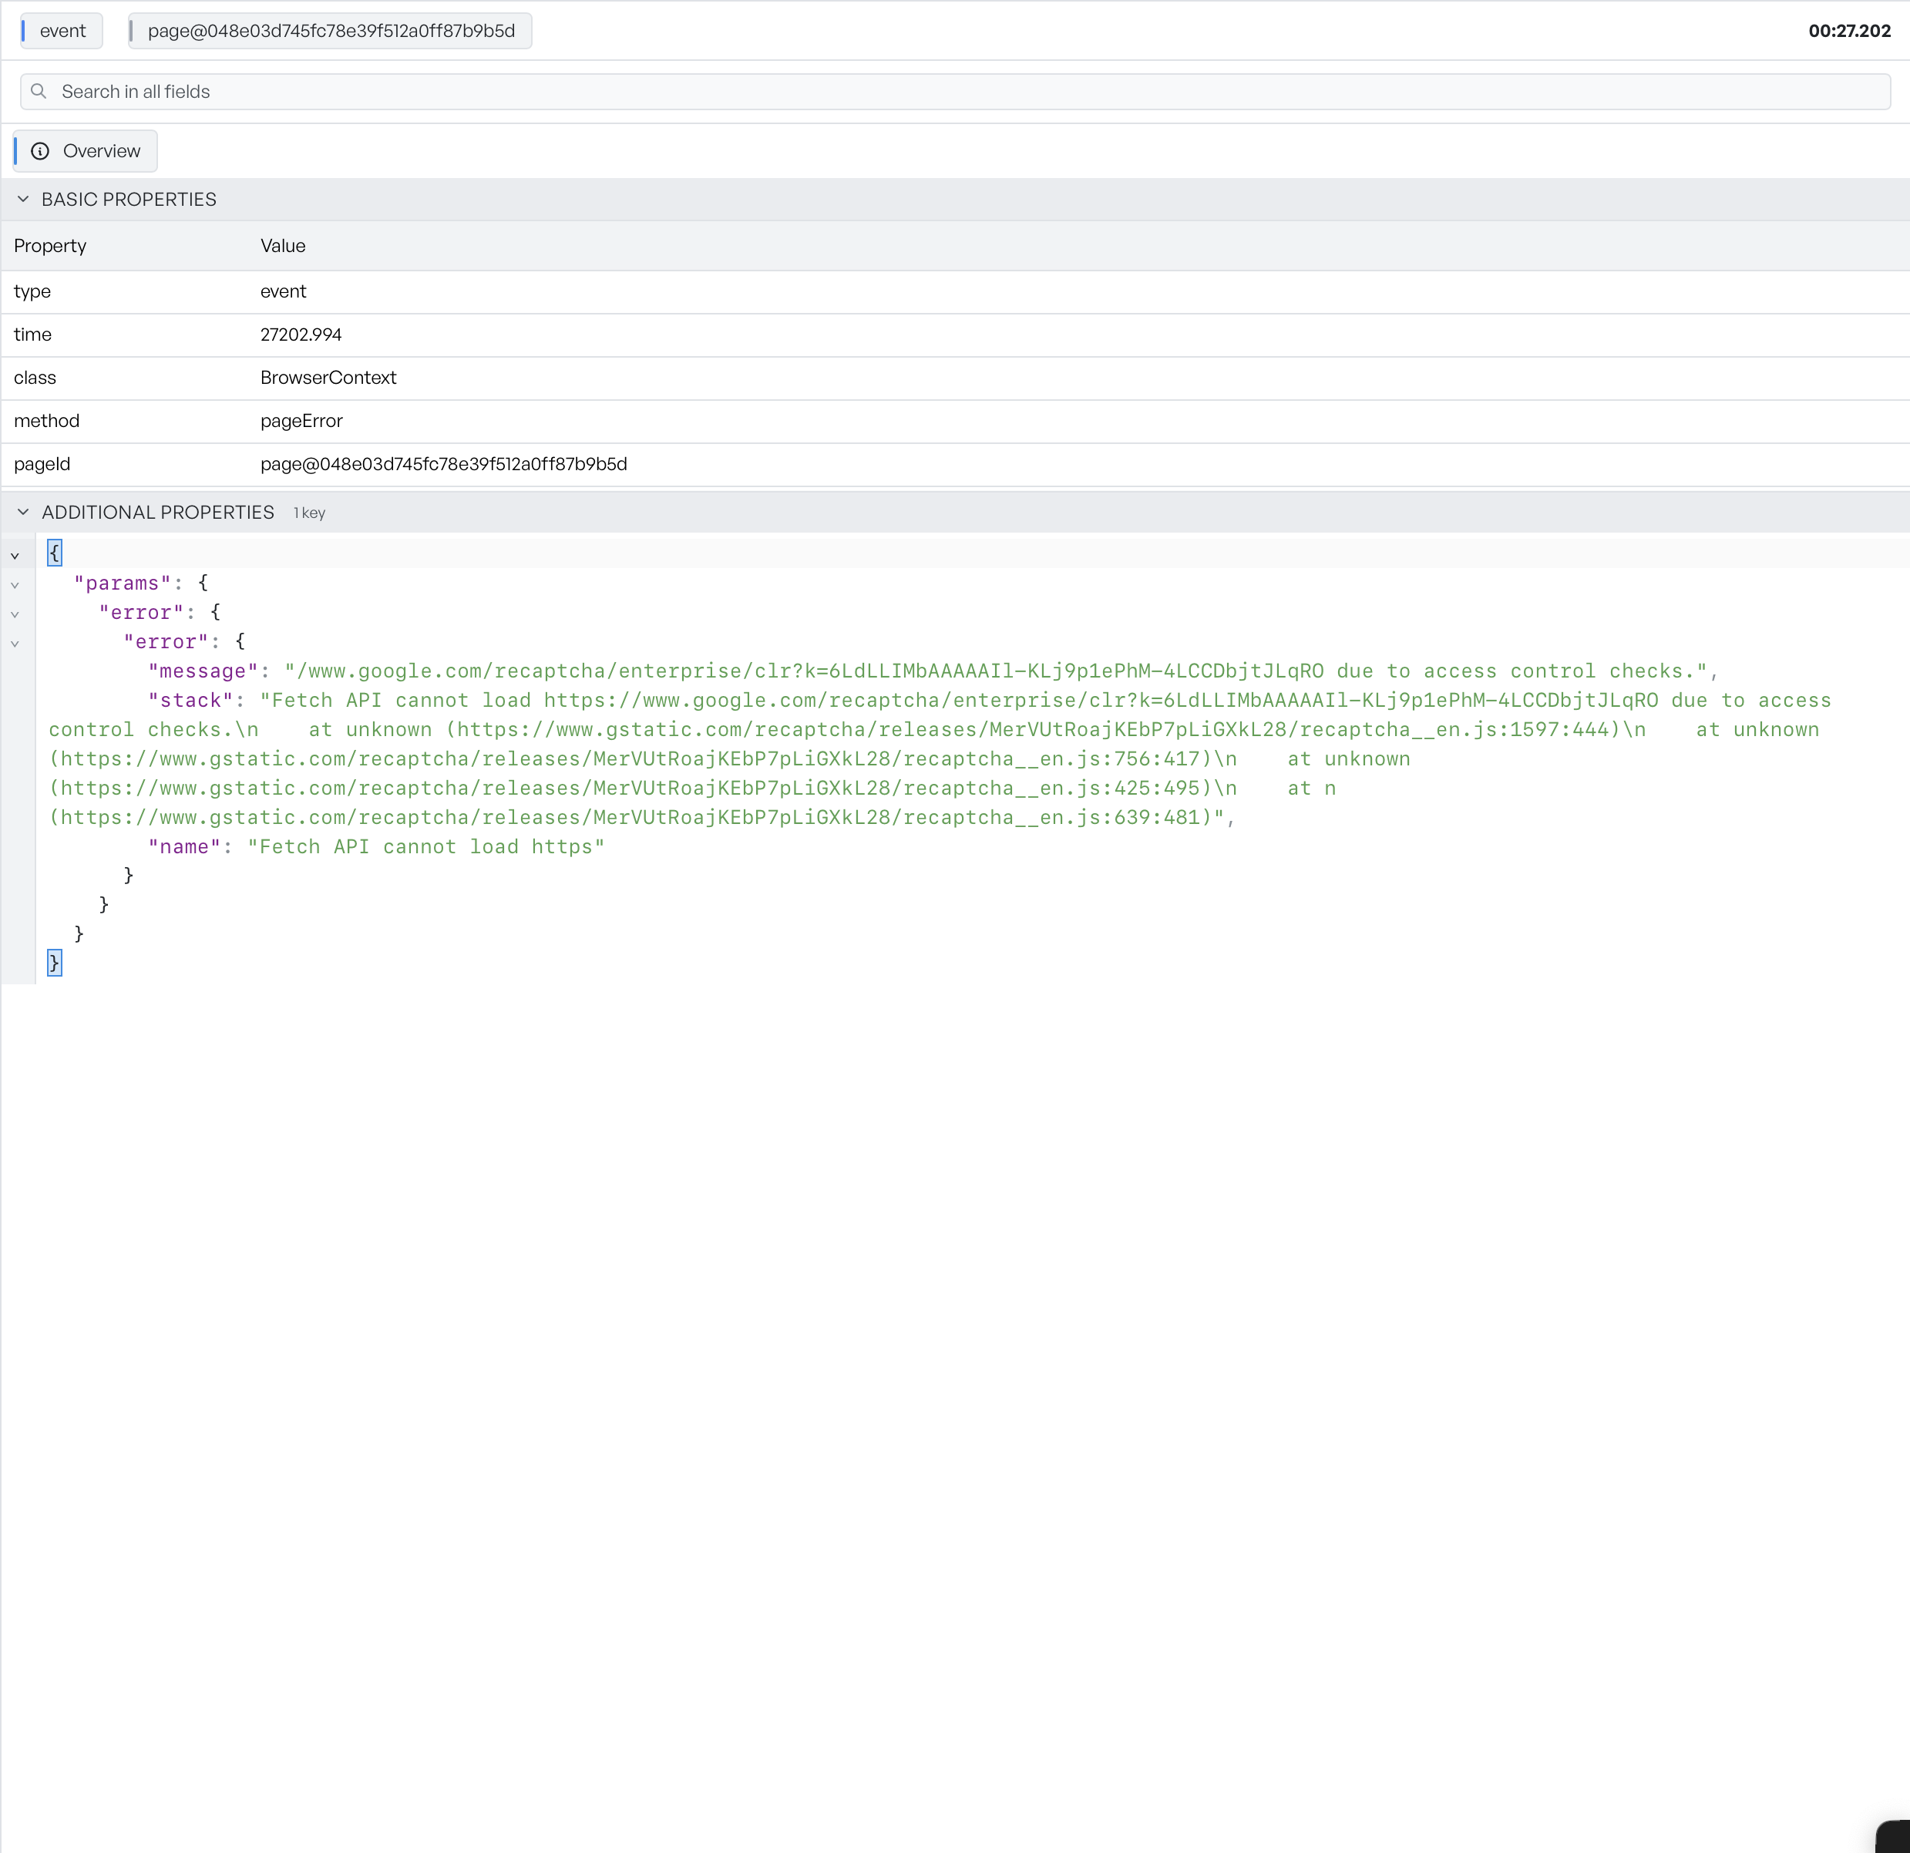This screenshot has height=1853, width=1910.
Task: Click the opening brace of the JSON
Action: point(55,553)
